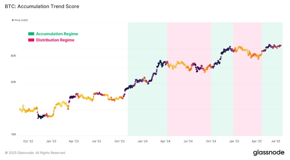Click the Glassnode copyright notice
The image size is (290, 160).
pos(35,153)
